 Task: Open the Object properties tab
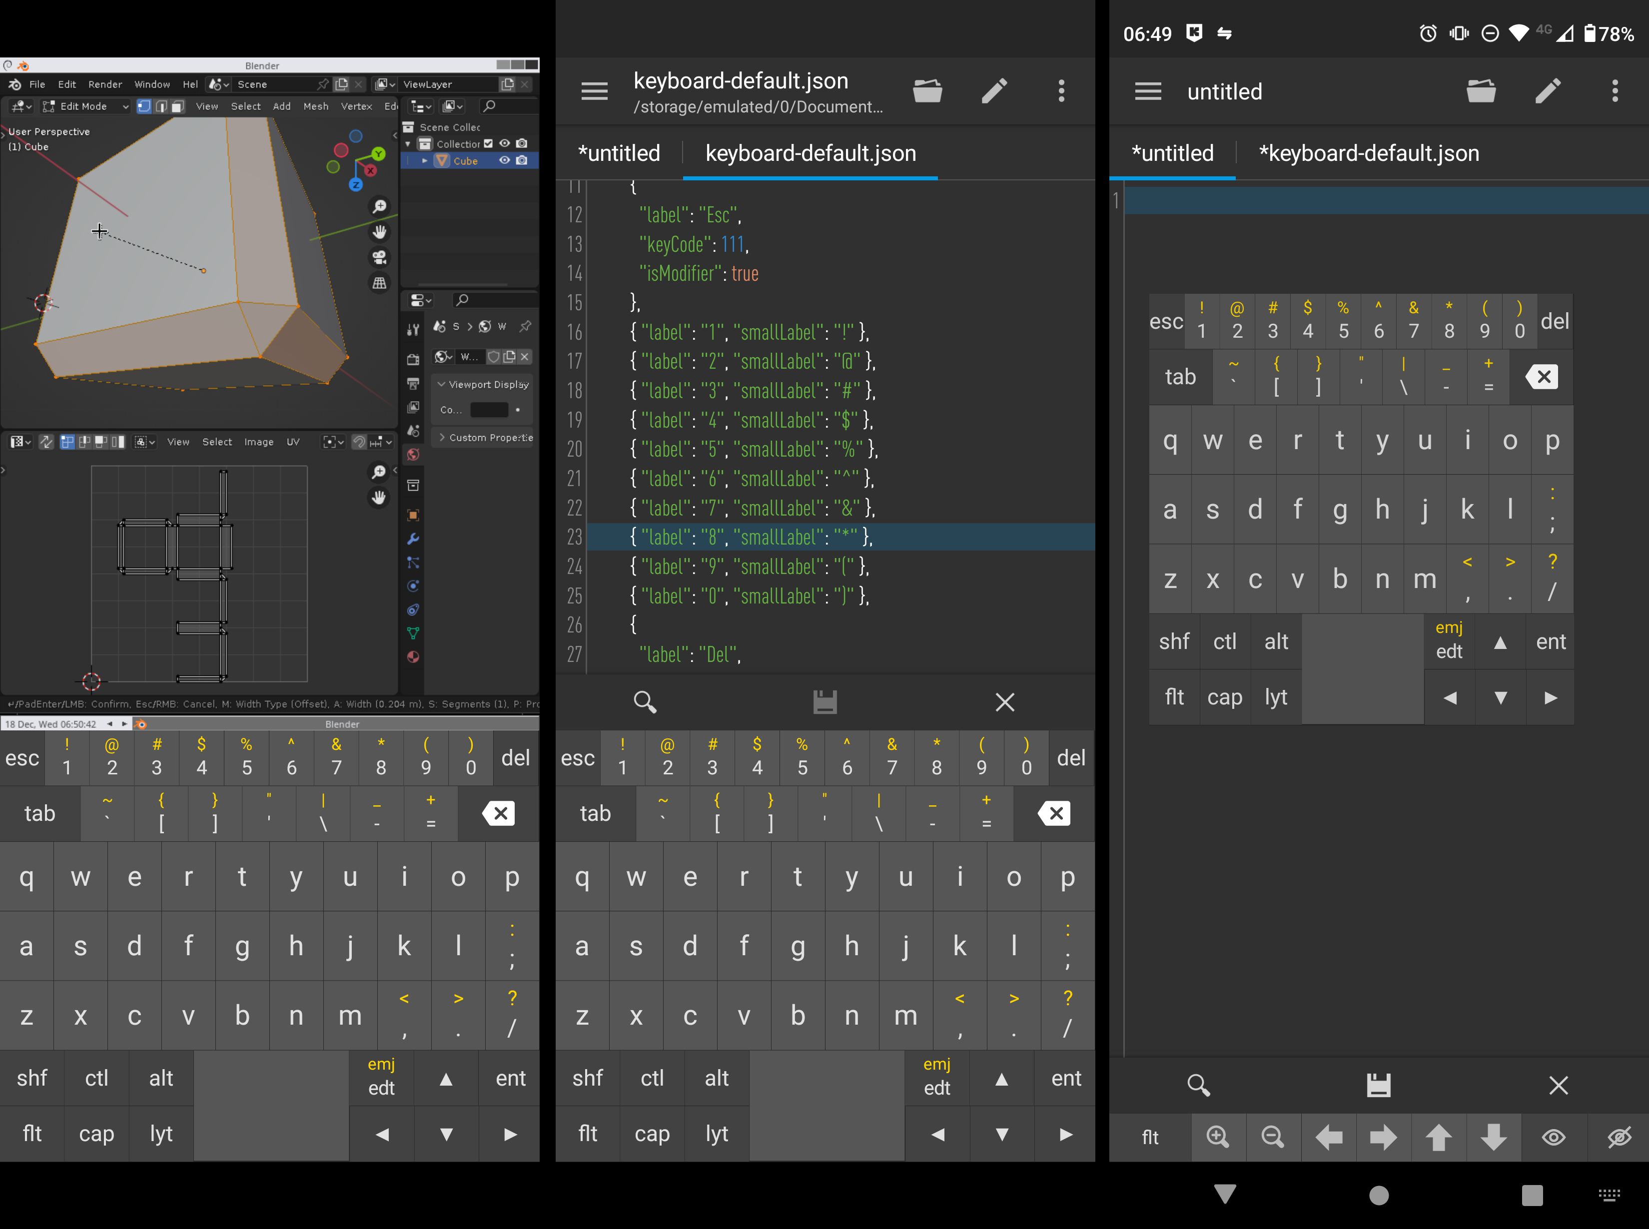pos(413,515)
